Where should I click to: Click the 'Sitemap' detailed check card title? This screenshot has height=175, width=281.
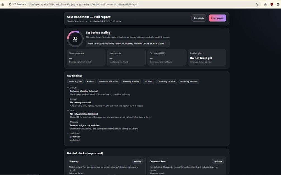[74, 161]
